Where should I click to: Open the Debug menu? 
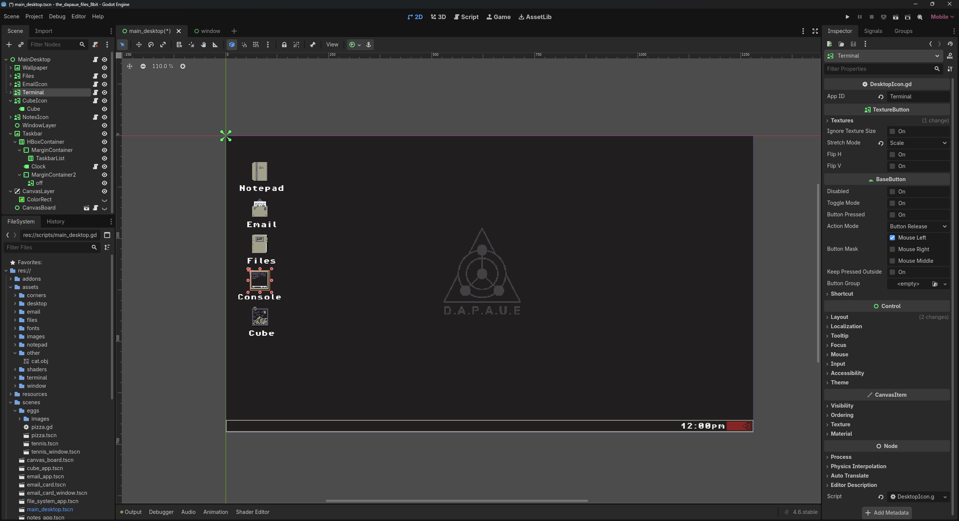pyautogui.click(x=57, y=16)
